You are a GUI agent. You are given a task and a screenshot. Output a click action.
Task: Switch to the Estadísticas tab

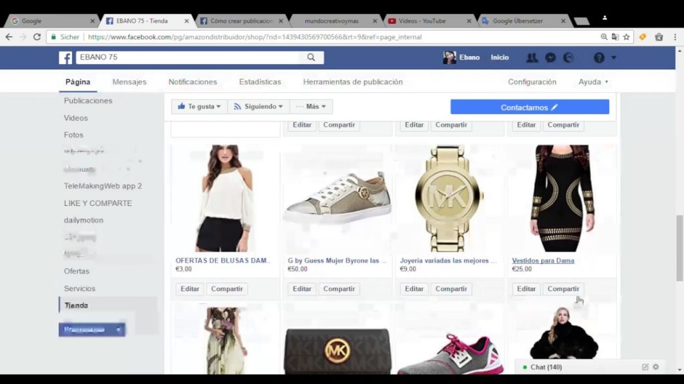(x=260, y=82)
